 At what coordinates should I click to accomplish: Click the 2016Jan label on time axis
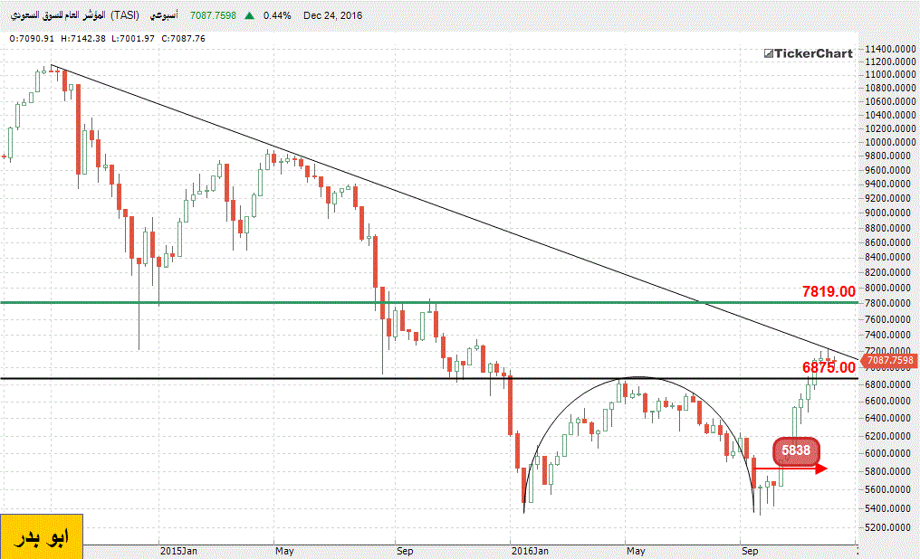point(529,550)
